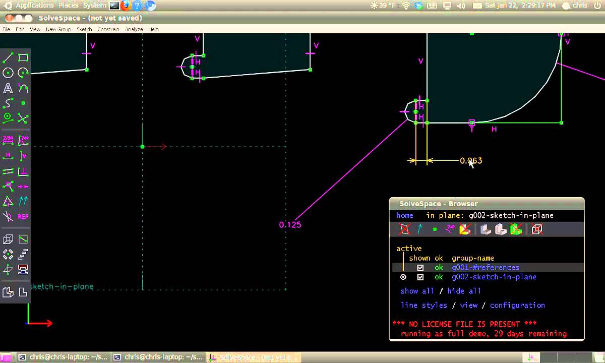Open the g002-sketch-in-plane group link

(x=494, y=277)
